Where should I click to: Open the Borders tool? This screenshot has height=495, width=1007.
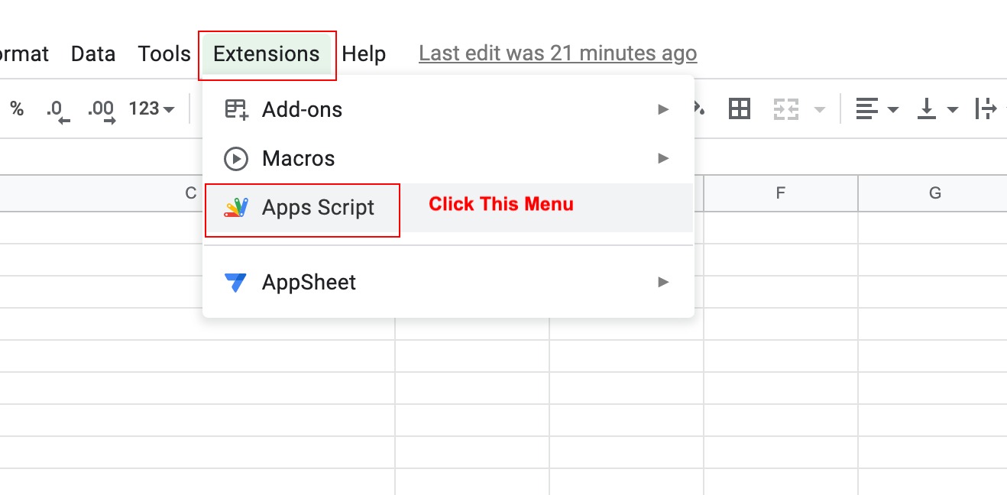[x=739, y=108]
